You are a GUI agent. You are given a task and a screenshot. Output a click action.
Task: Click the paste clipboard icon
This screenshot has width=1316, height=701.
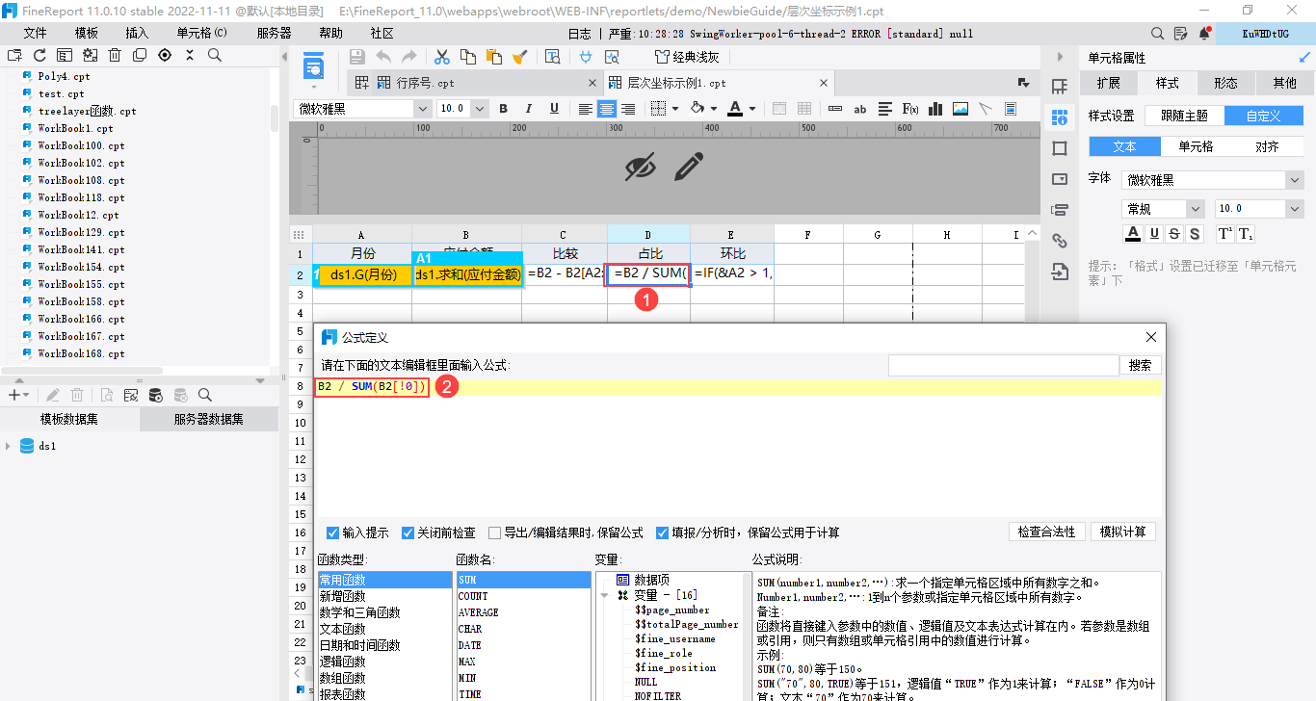click(494, 57)
